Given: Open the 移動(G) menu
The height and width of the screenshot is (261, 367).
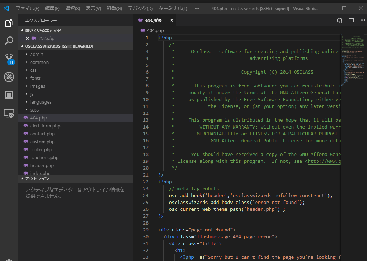Looking at the screenshot, I should [x=114, y=9].
